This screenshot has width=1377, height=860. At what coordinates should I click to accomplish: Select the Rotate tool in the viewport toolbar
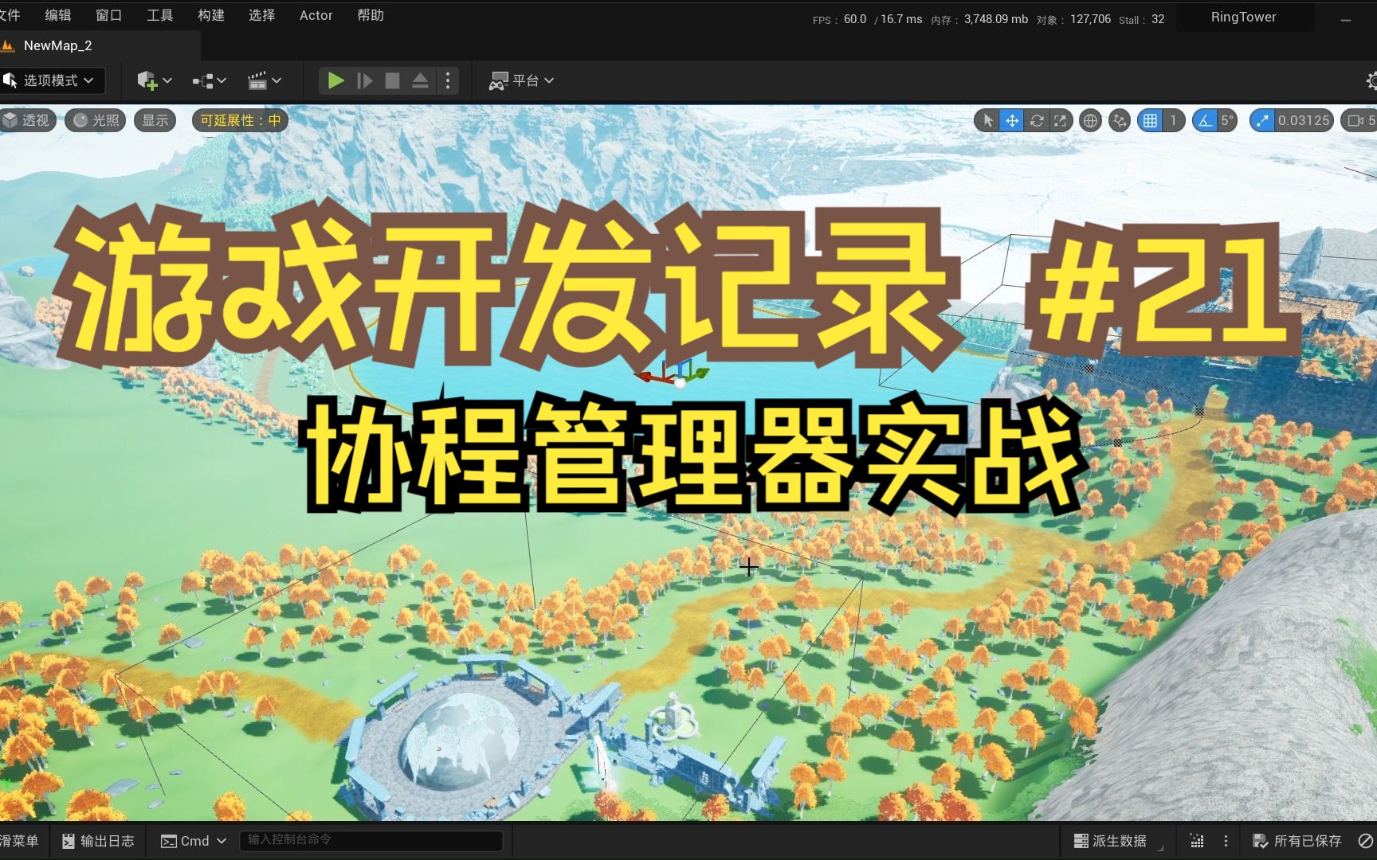pyautogui.click(x=1037, y=120)
